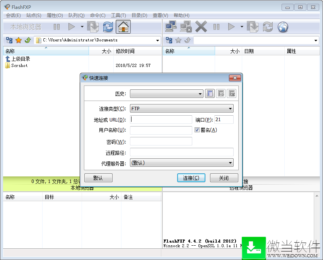The image size is (323, 260).
Task: Open the remote transfer play arrow dropdown
Action: coord(242,27)
